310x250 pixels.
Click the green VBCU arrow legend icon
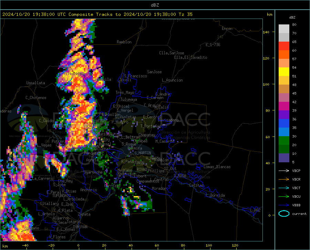284,196
